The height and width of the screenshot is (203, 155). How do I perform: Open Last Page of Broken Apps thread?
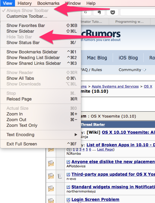tap(105, 150)
